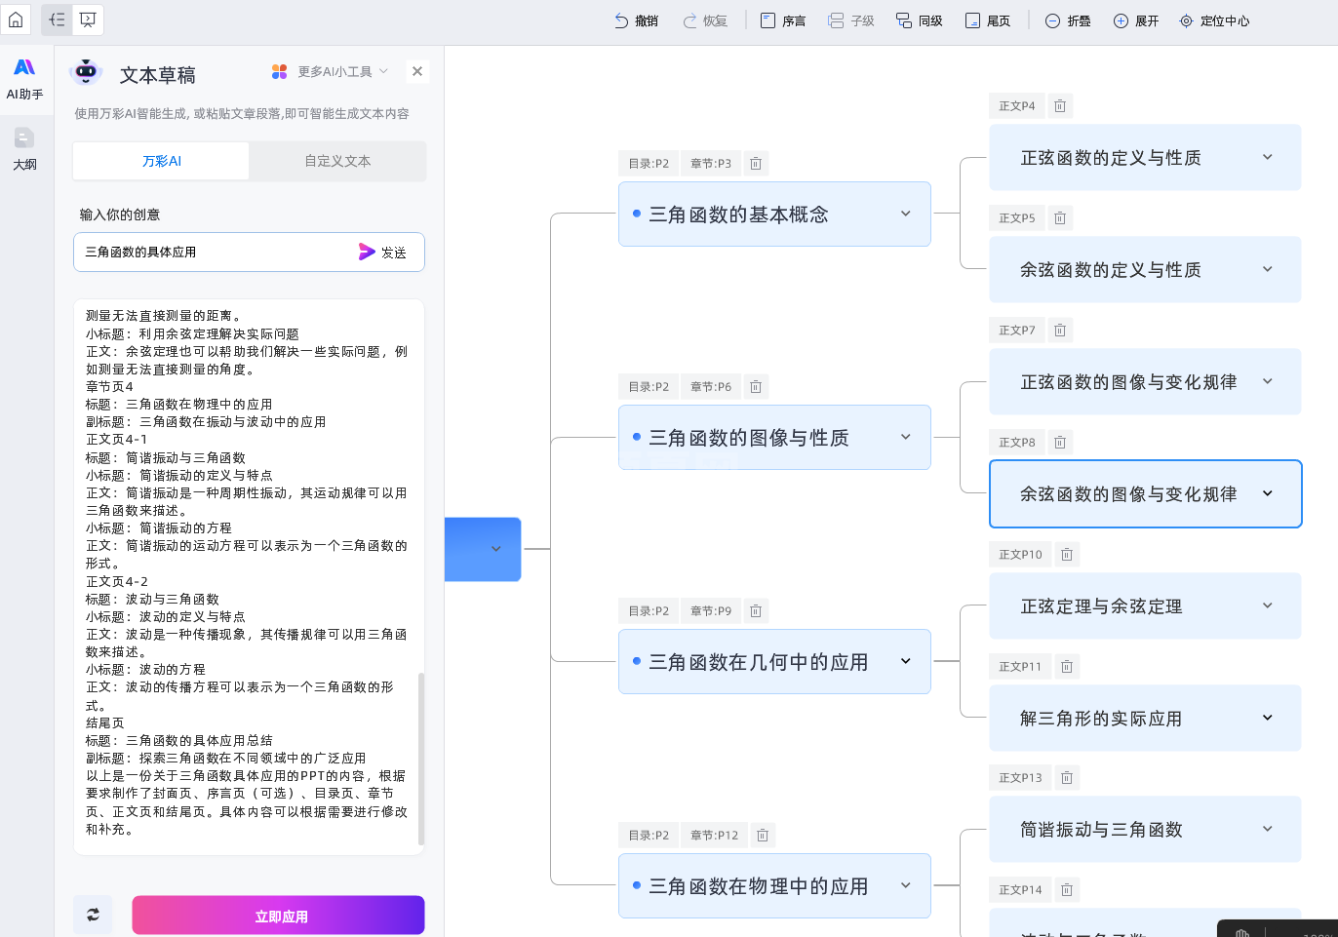Expand nodes with 展开

(x=1136, y=20)
